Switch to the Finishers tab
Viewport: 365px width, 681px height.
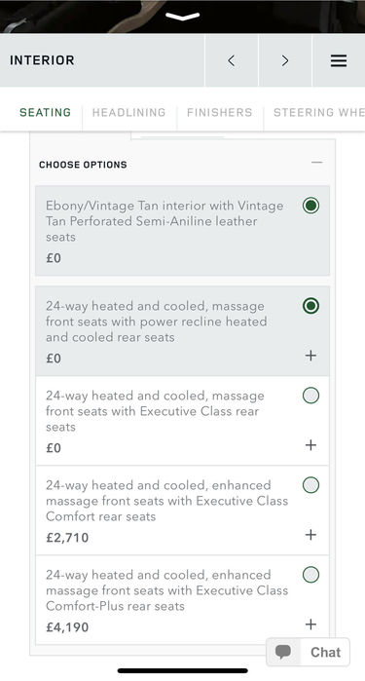(x=220, y=112)
